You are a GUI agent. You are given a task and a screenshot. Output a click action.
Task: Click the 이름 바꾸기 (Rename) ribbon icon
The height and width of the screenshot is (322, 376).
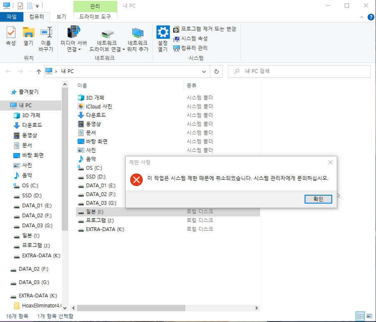(46, 33)
